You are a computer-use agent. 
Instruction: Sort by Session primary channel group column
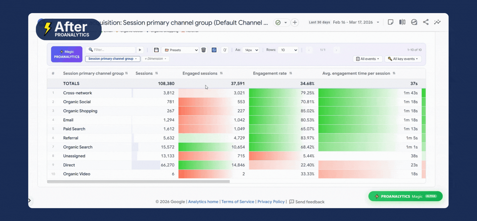click(x=96, y=73)
